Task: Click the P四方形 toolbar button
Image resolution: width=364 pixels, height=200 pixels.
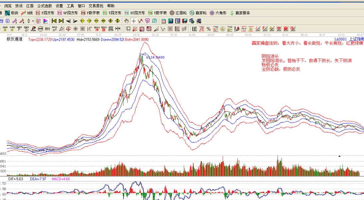Action: pyautogui.click(x=45, y=13)
